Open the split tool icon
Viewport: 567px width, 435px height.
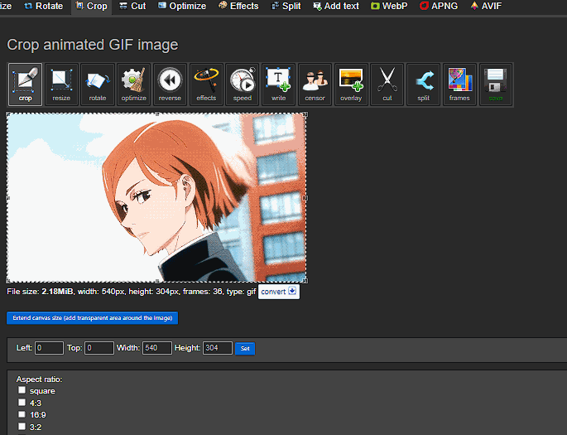click(424, 85)
